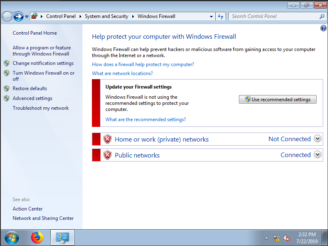Click the Back navigation arrow
The height and width of the screenshot is (246, 328).
[x=7, y=16]
